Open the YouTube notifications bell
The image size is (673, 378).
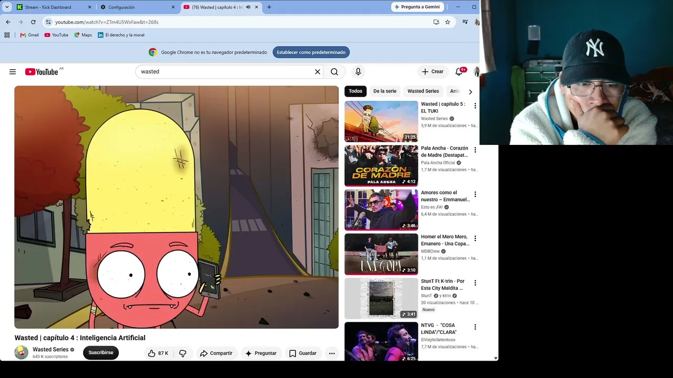[x=459, y=71]
